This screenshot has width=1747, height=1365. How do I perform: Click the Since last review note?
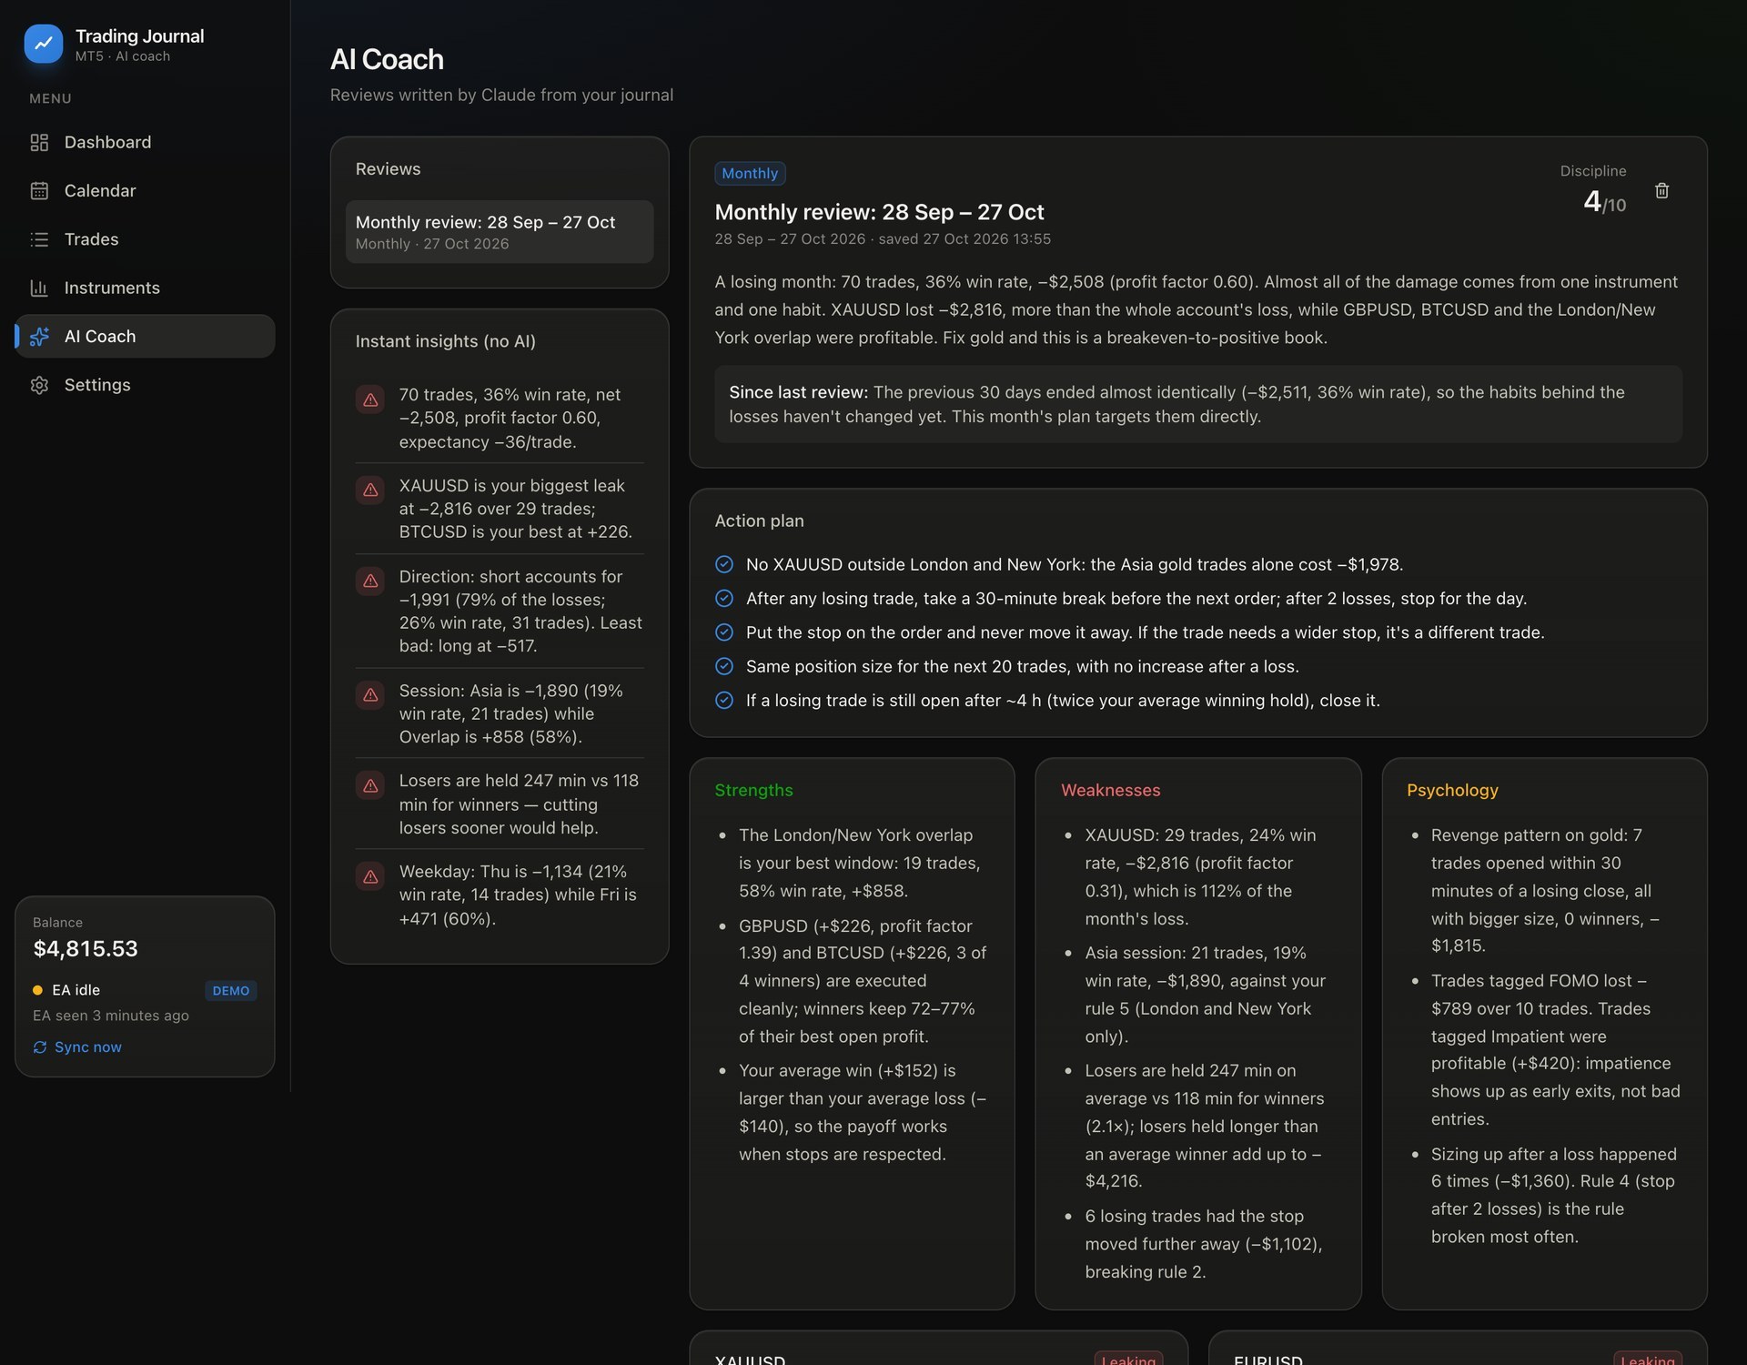pos(1197,404)
